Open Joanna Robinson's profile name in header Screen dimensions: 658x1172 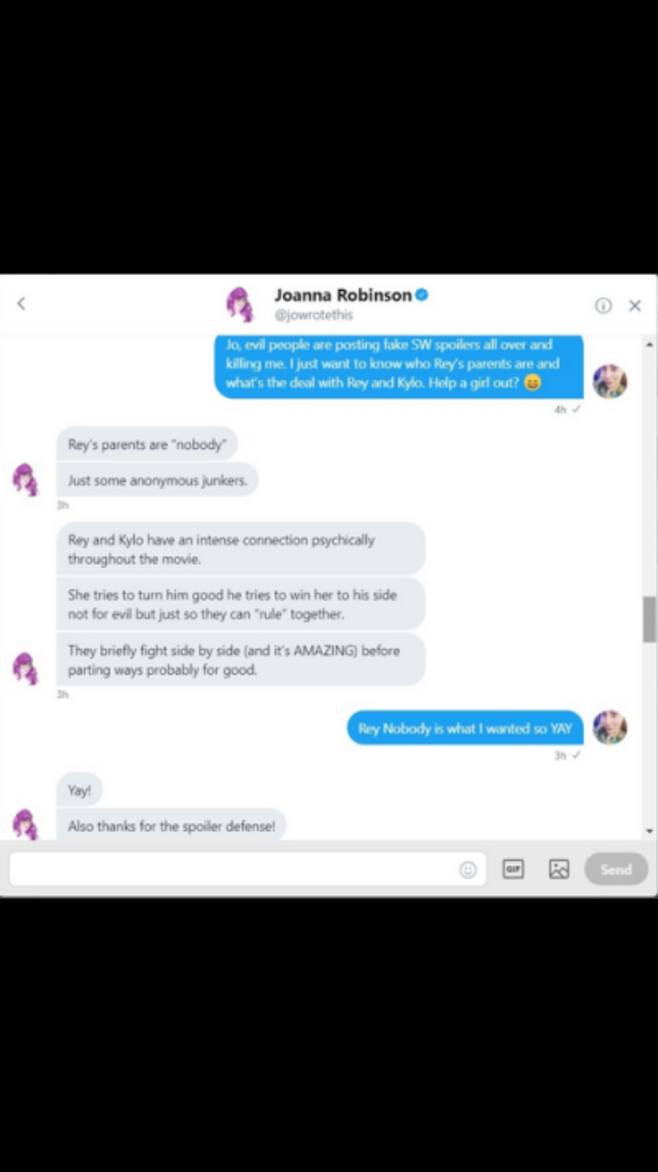click(342, 295)
